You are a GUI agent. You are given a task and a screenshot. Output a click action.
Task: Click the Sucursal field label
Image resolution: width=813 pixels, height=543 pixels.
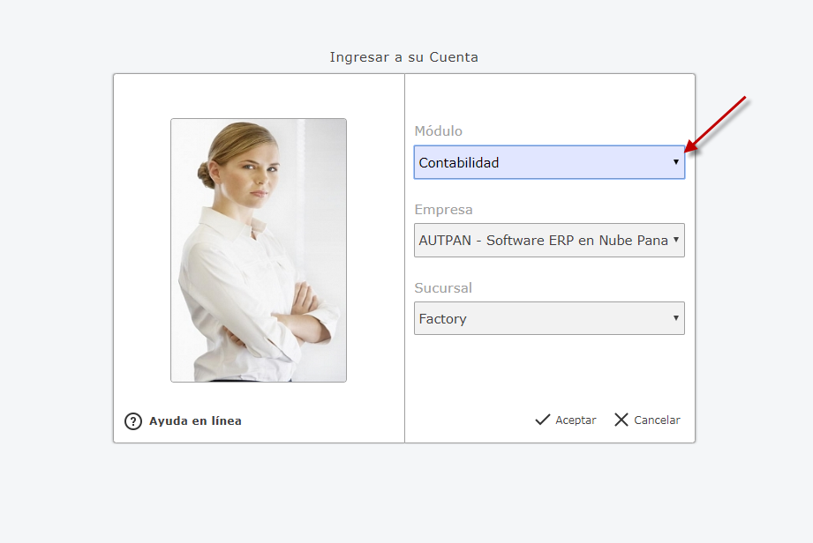point(443,288)
